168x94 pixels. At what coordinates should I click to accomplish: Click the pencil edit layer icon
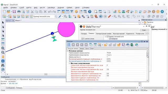[x=60, y=16]
